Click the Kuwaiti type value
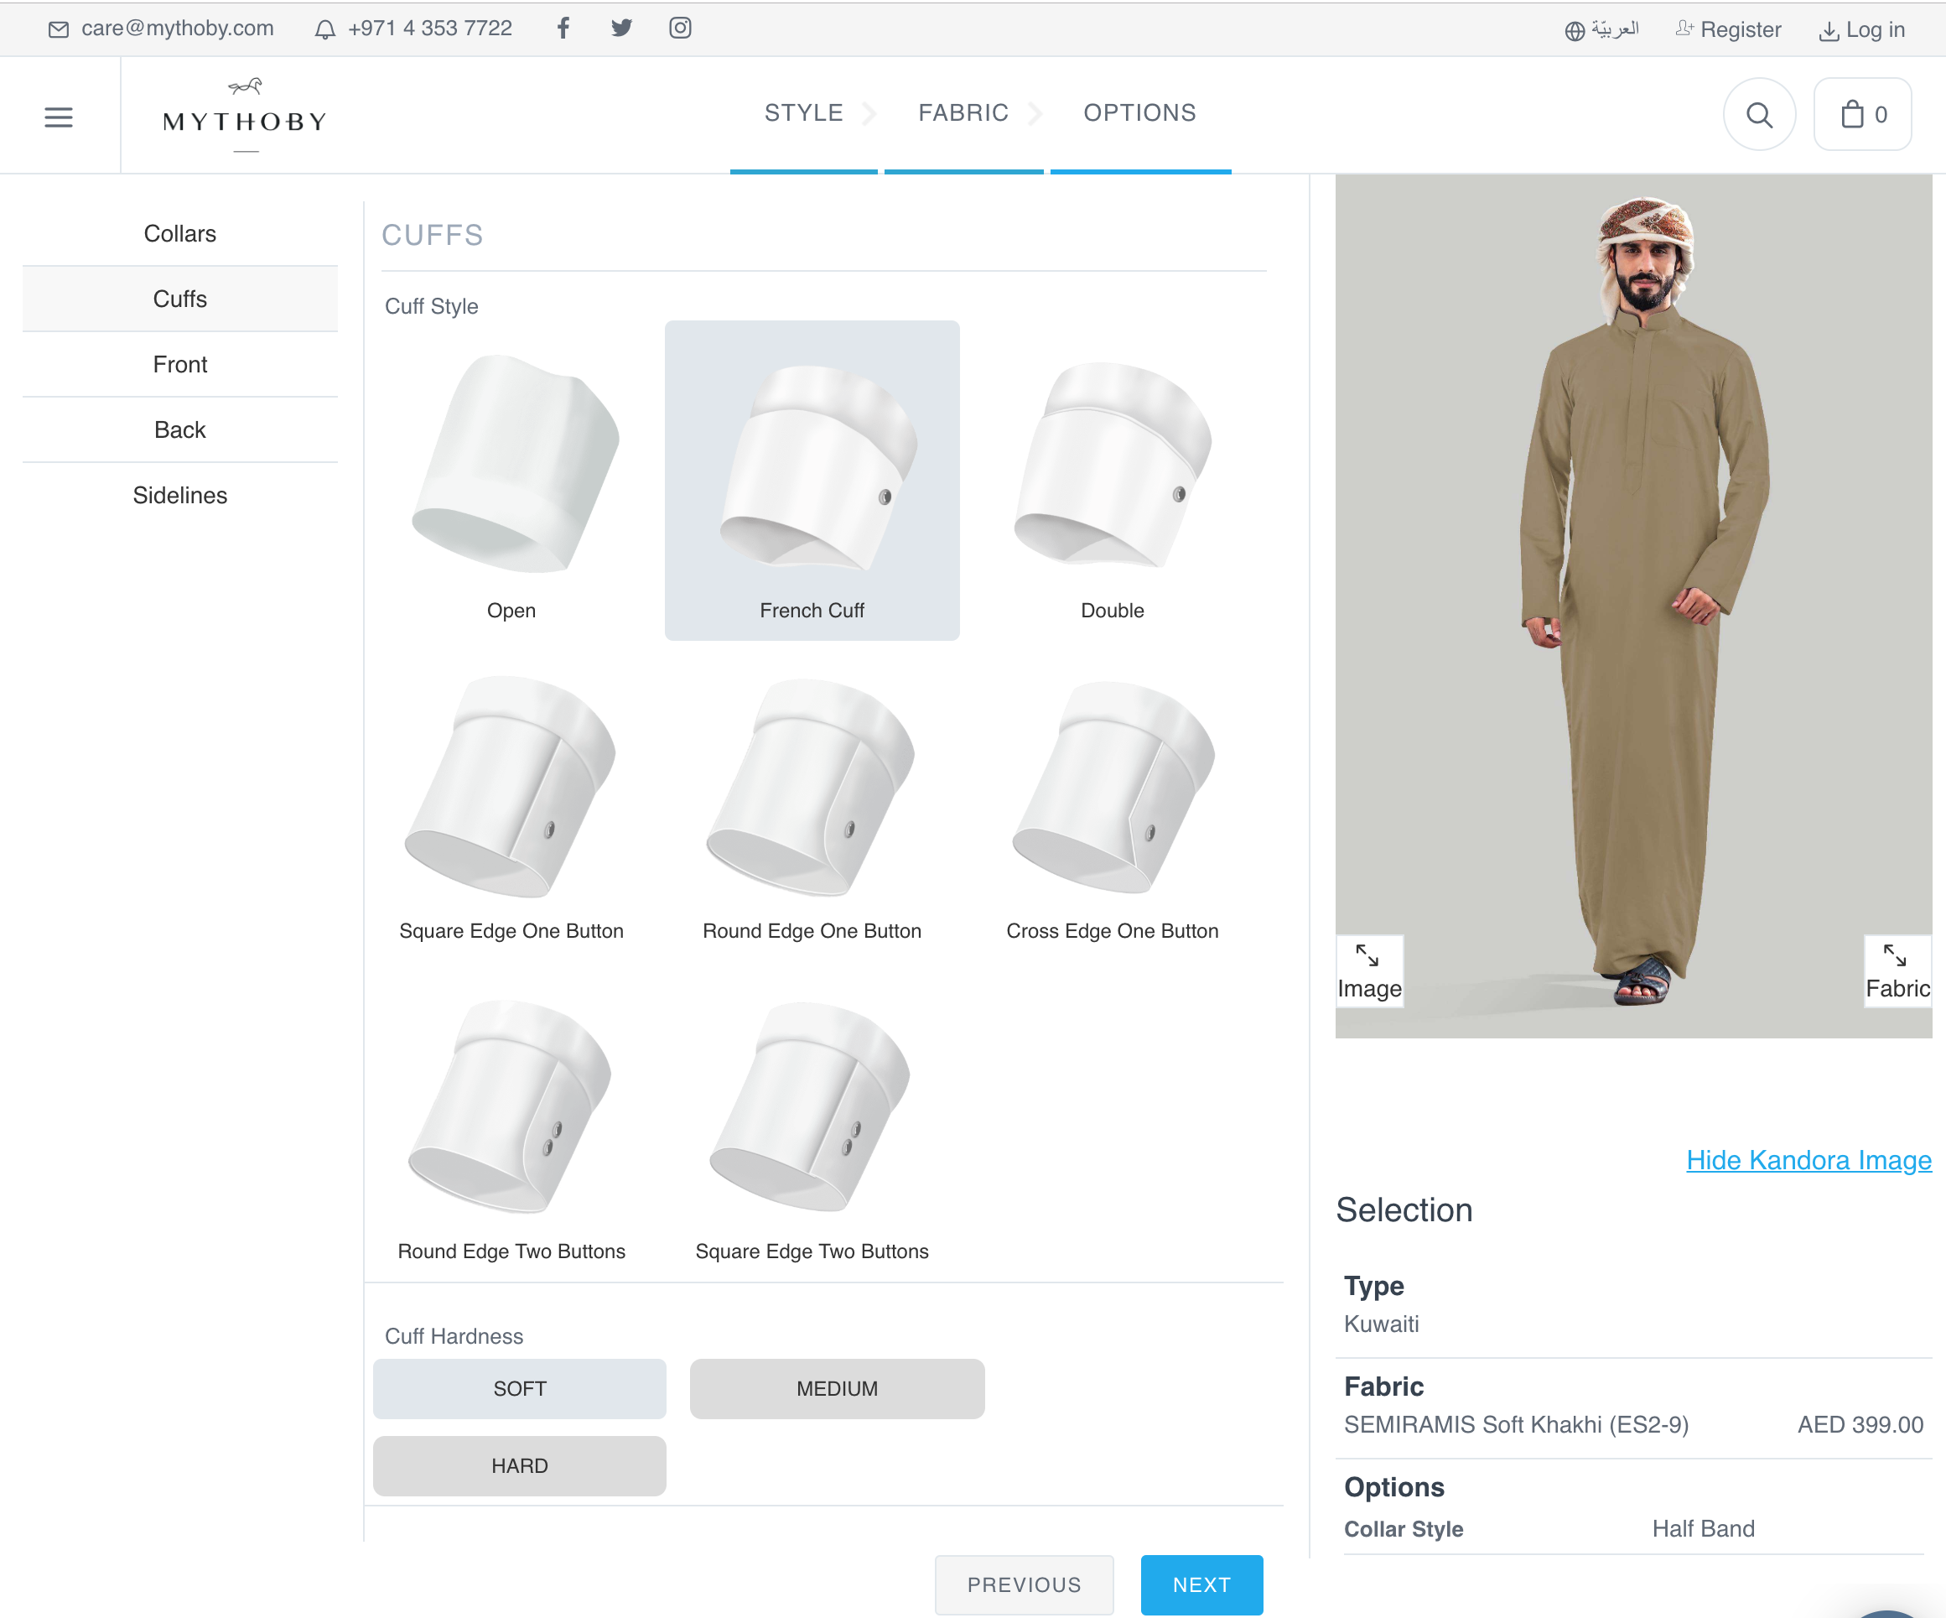Viewport: 1946px width, 1618px height. pos(1381,1323)
